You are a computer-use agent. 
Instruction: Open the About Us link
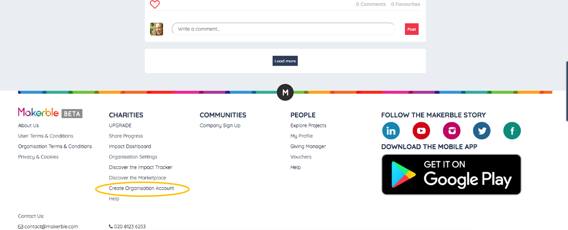[28, 125]
